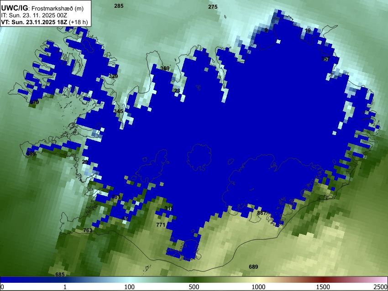The width and height of the screenshot is (388, 291).
Task: Select the "345" map value
Action: [119, 111]
